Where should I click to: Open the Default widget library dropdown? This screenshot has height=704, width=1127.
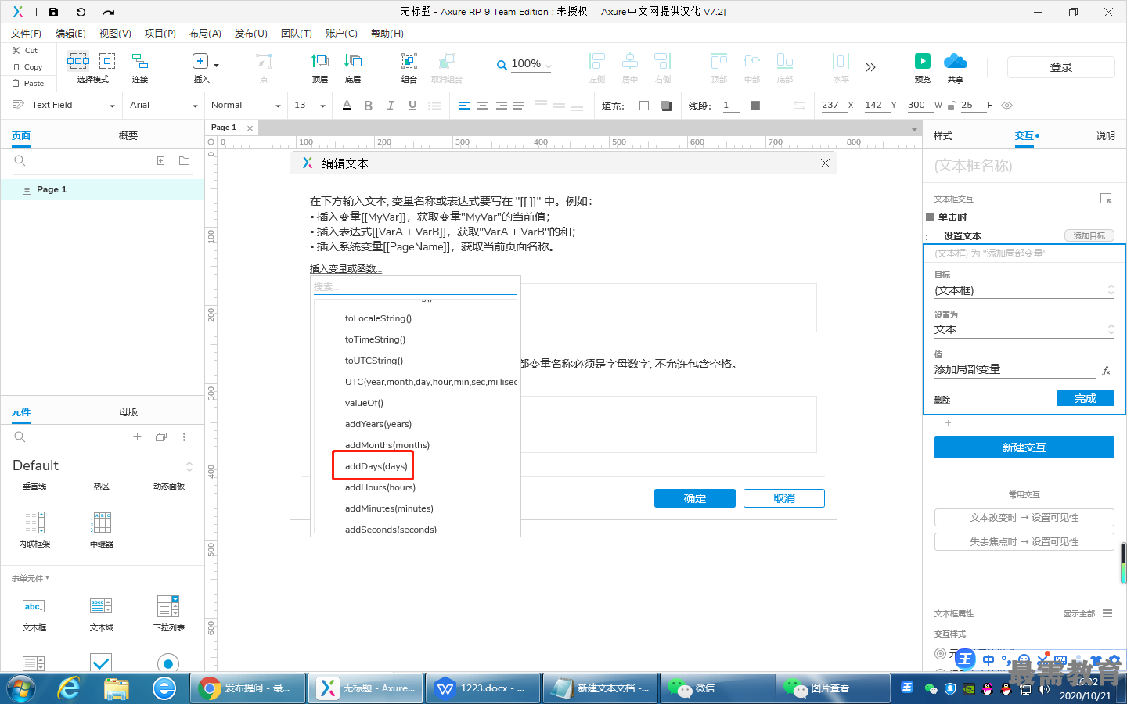102,465
